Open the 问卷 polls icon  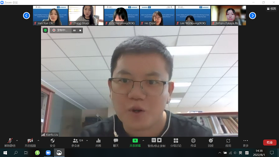(98, 143)
